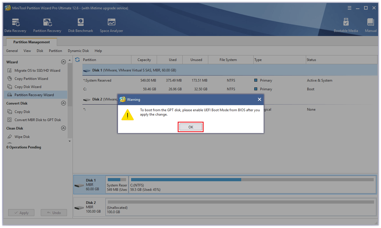381x228 pixels.
Task: Click Convert MBR Disk to GPT icon
Action: [x=10, y=120]
